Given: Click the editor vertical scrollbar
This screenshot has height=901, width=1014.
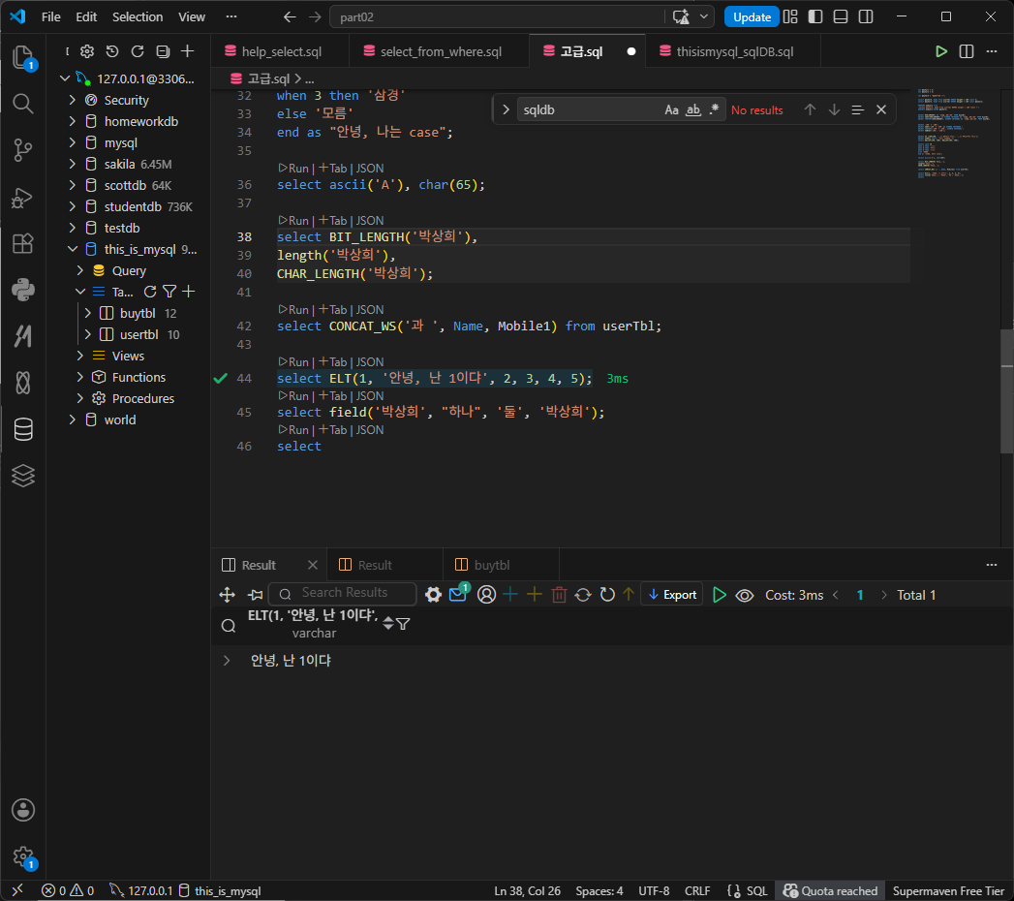Looking at the screenshot, I should 1007,391.
